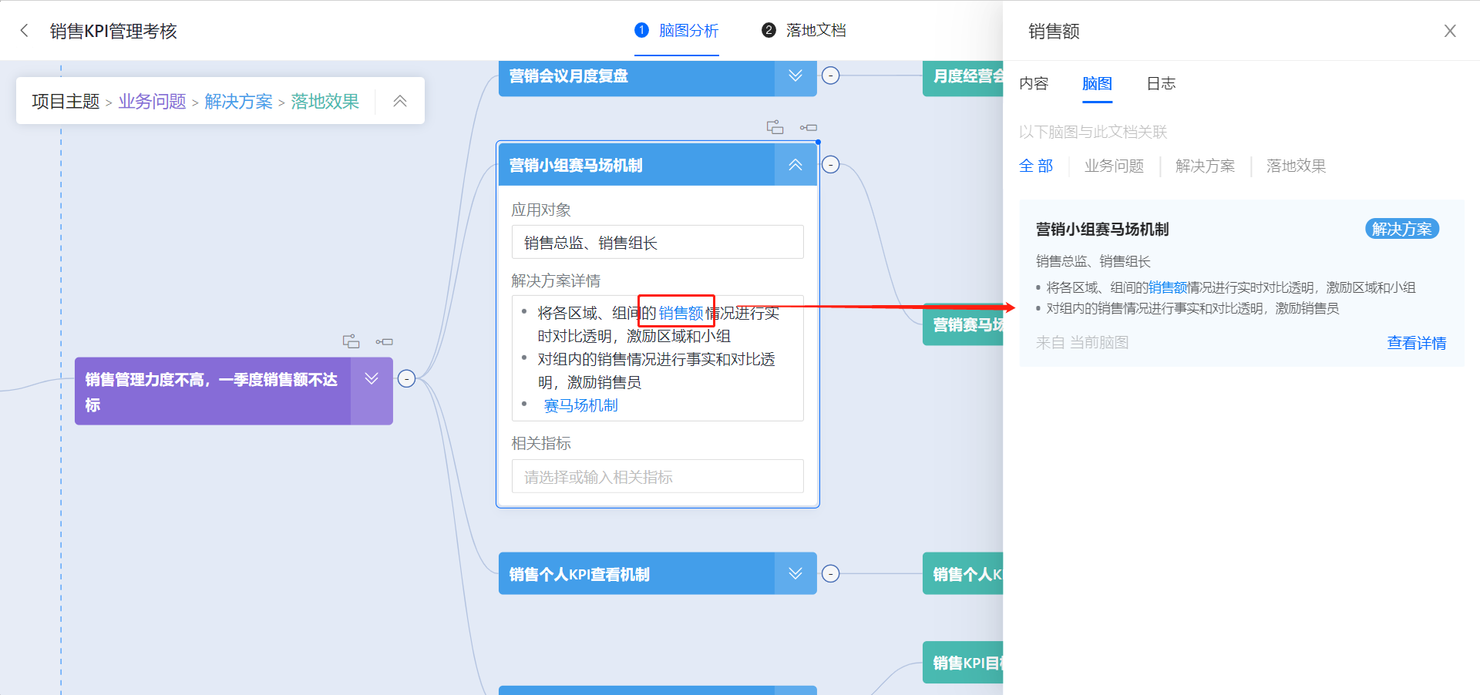Viewport: 1480px width, 695px height.
Task: Collapse the breadcrumb legend panel chevron
Action: tap(400, 101)
